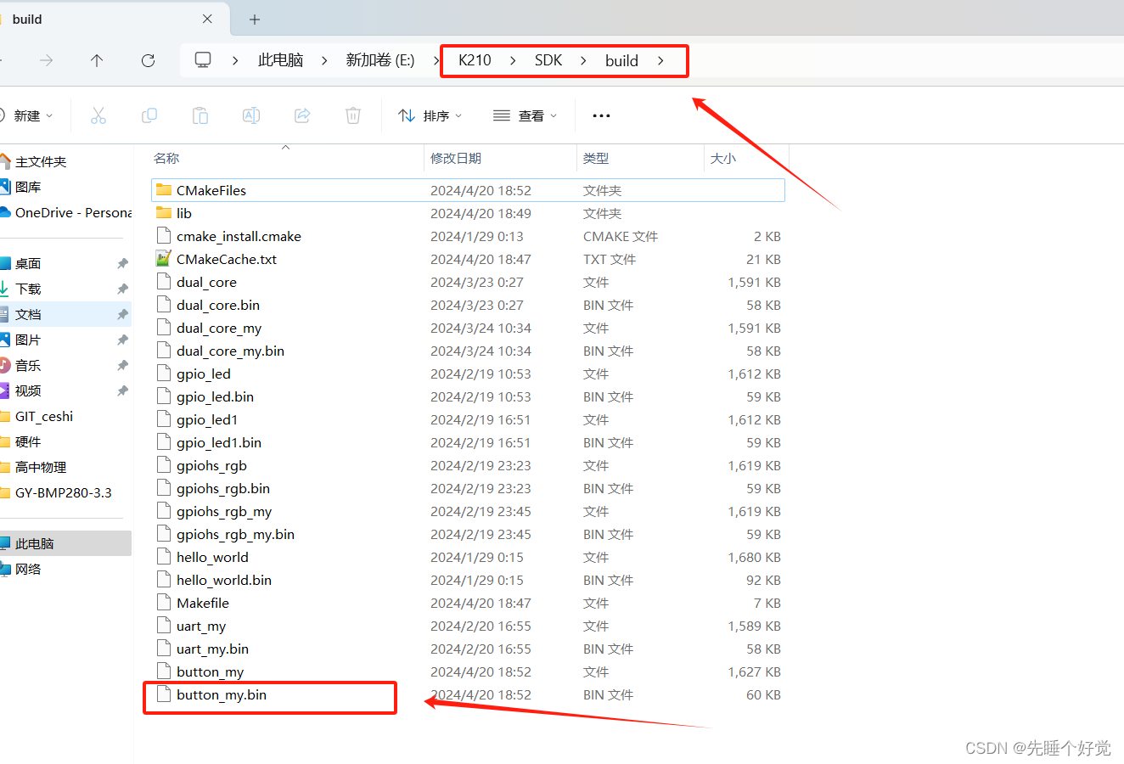Click the pin icon next to 桌面

point(122,263)
